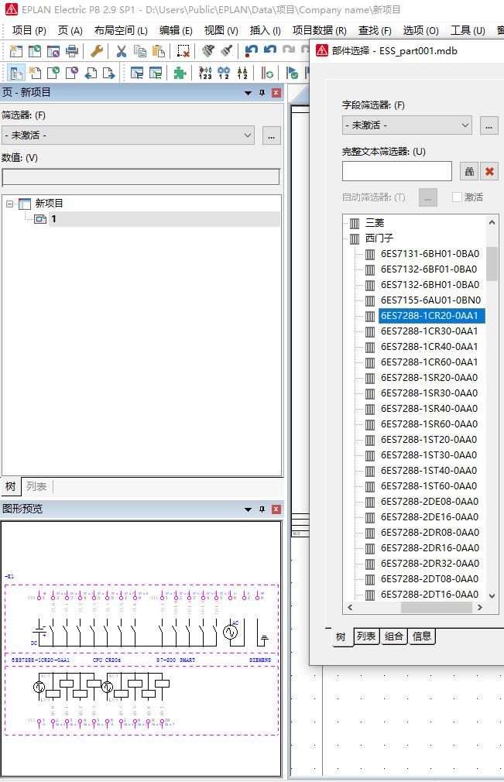Click the undo list icon with red dot
Image resolution: width=504 pixels, height=782 pixels.
pos(252,51)
